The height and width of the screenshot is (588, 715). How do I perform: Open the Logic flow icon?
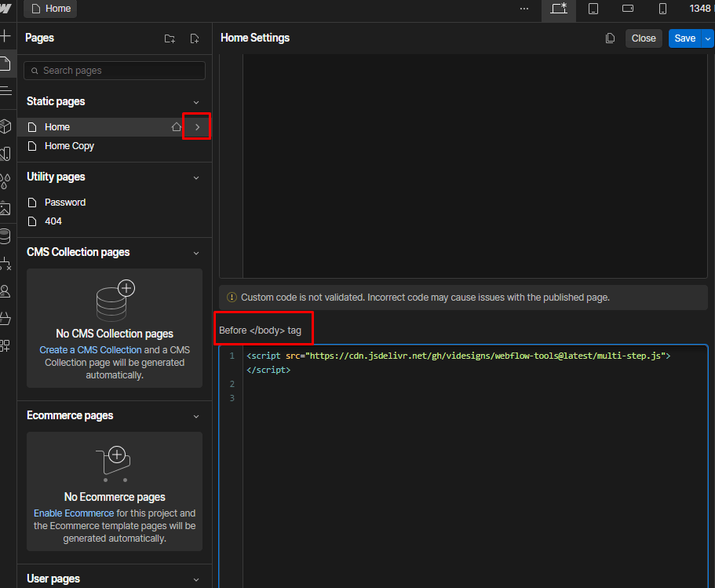tap(5, 263)
